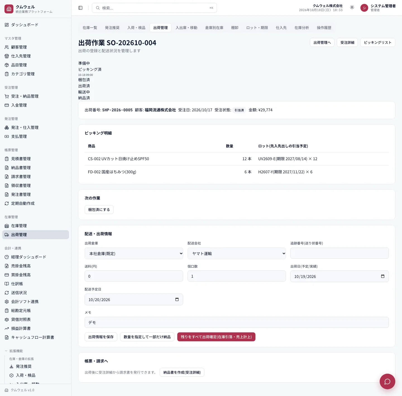This screenshot has width=402, height=396.
Task: Open the 出荷日 calendar picker
Action: (x=383, y=276)
